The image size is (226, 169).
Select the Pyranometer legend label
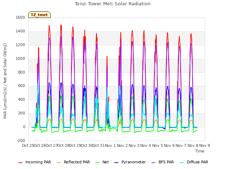click(133, 162)
